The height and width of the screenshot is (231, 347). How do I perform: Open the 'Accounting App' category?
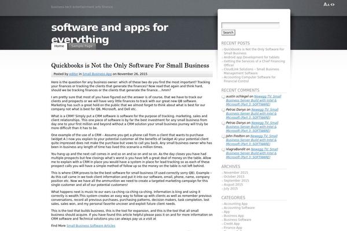tap(236, 204)
